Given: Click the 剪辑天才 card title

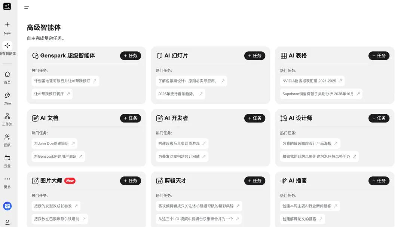Looking at the screenshot, I should 175,181.
